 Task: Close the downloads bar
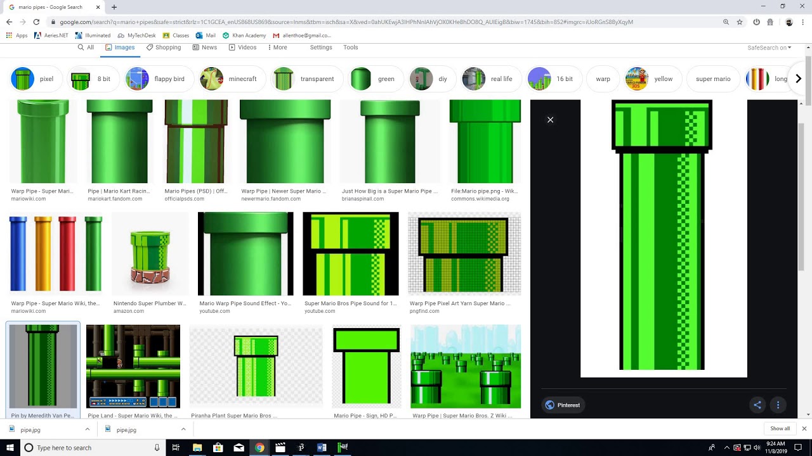coord(804,429)
